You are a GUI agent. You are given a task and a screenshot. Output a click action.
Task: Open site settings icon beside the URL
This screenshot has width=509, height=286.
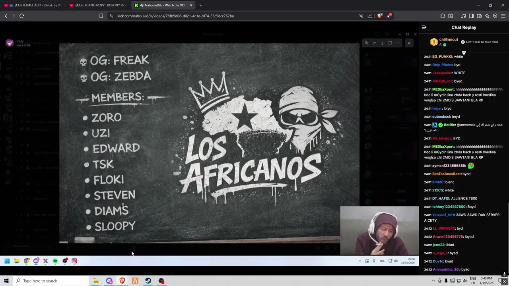(111, 16)
